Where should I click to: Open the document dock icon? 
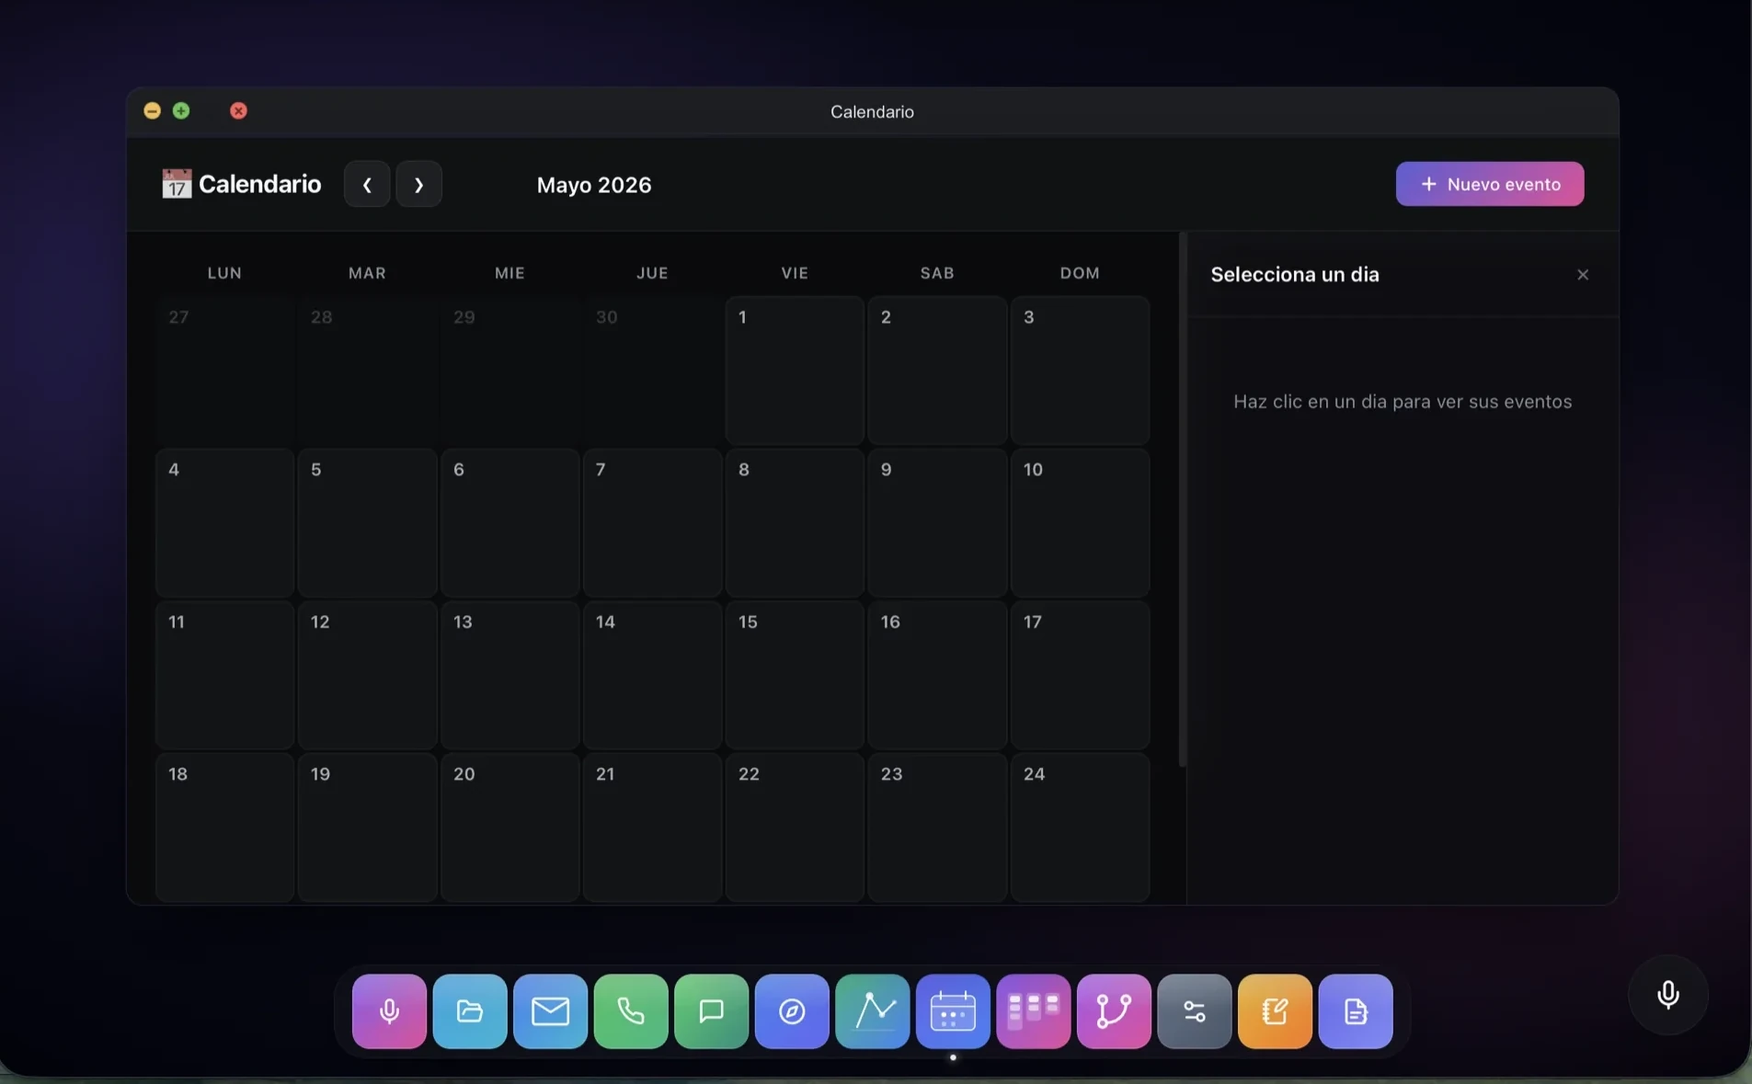(1356, 1011)
